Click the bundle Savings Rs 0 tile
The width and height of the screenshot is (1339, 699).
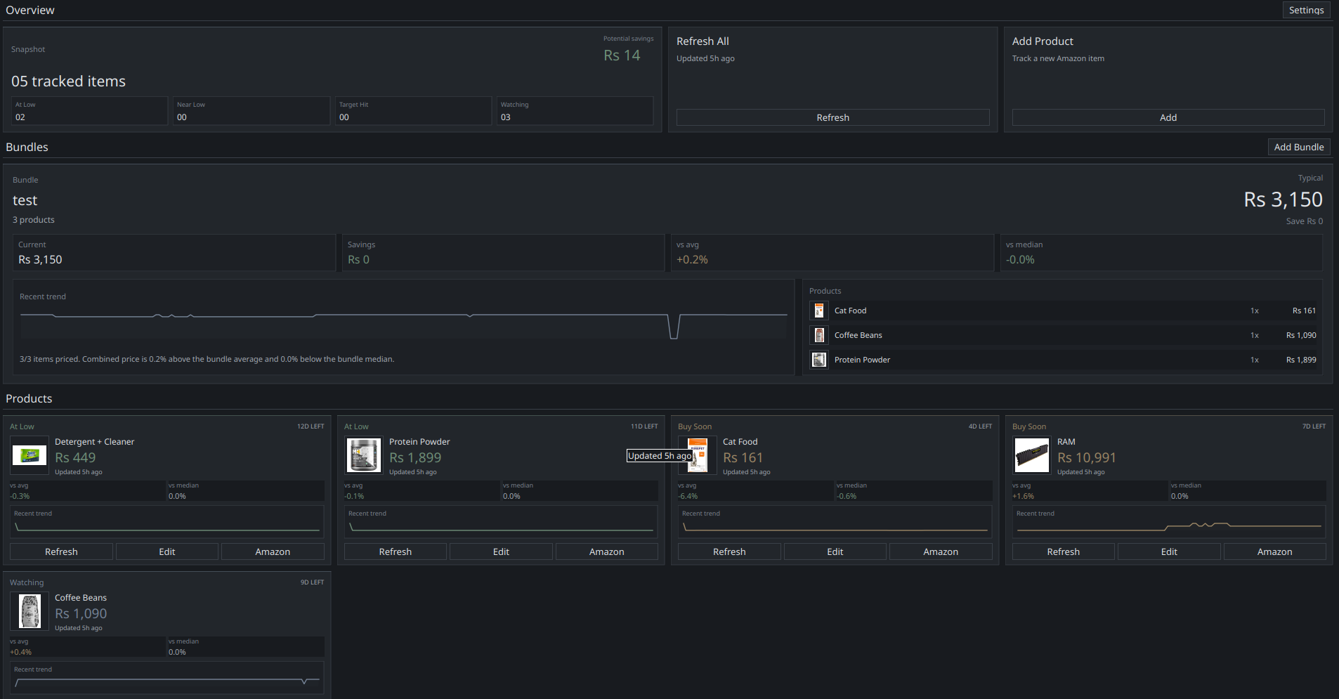(503, 252)
